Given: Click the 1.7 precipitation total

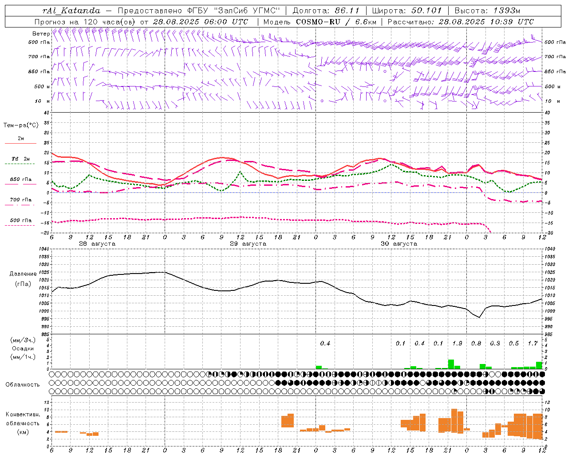Looking at the screenshot, I should click(532, 343).
